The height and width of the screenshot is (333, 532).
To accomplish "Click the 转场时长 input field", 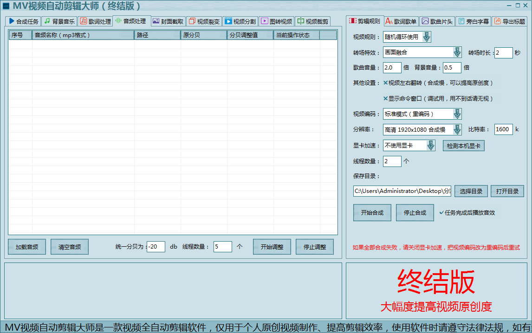I will coord(504,52).
